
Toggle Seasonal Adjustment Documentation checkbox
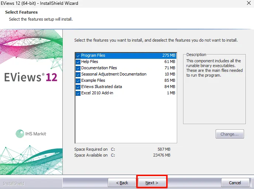78,74
